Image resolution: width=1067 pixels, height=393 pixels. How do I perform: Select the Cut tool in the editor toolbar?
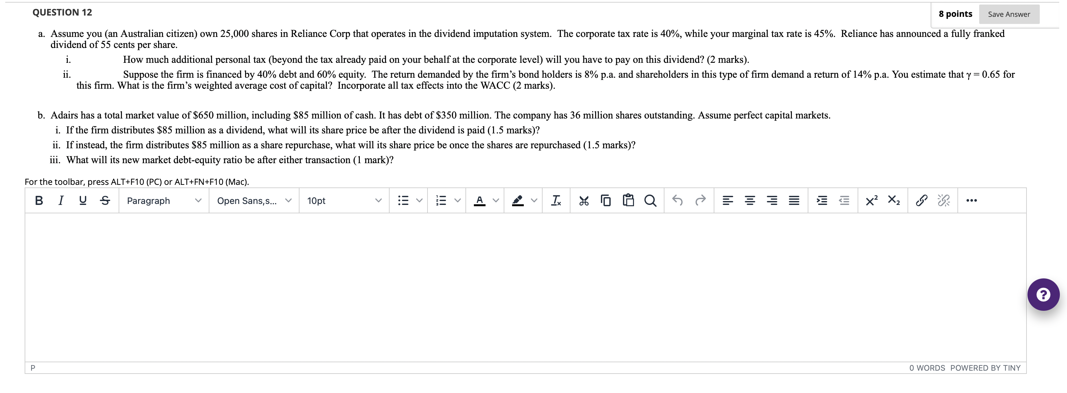[x=584, y=201]
